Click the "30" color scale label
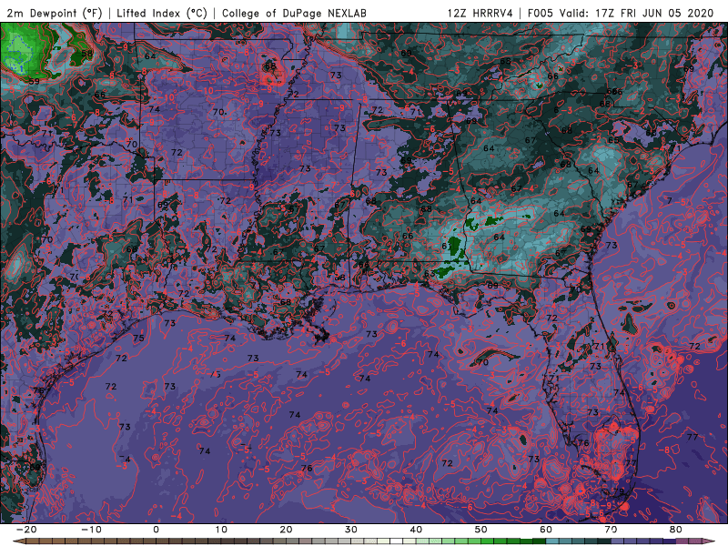 click(351, 530)
